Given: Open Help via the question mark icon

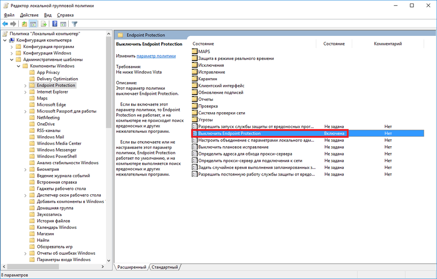Looking at the screenshot, I should tap(55, 24).
